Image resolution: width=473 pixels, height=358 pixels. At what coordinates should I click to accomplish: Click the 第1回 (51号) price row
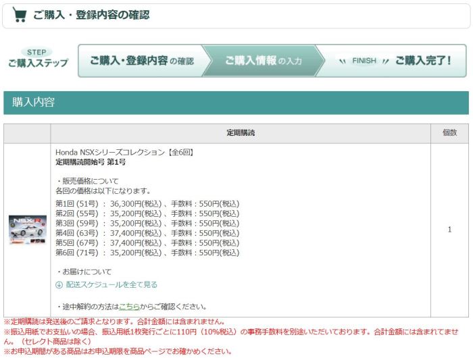pyautogui.click(x=147, y=203)
